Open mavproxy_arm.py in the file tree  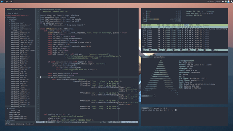tap(19, 35)
